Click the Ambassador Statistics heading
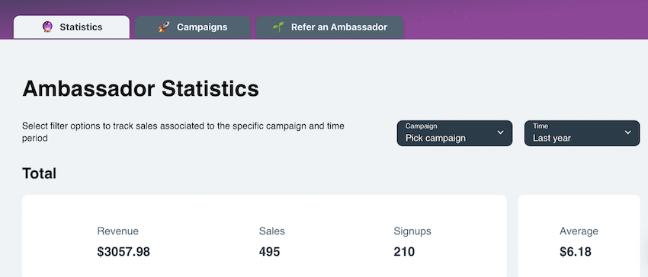 point(140,89)
